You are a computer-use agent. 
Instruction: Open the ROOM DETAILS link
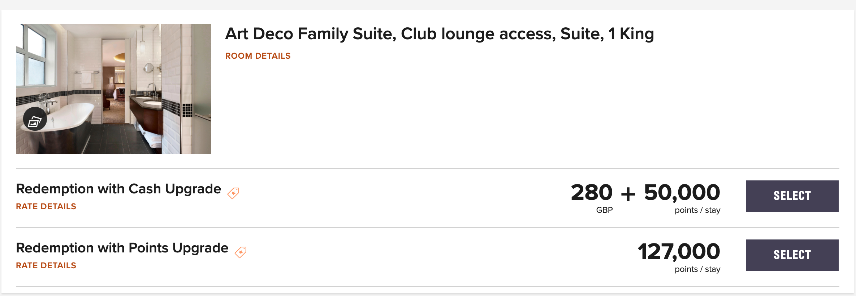click(x=258, y=56)
